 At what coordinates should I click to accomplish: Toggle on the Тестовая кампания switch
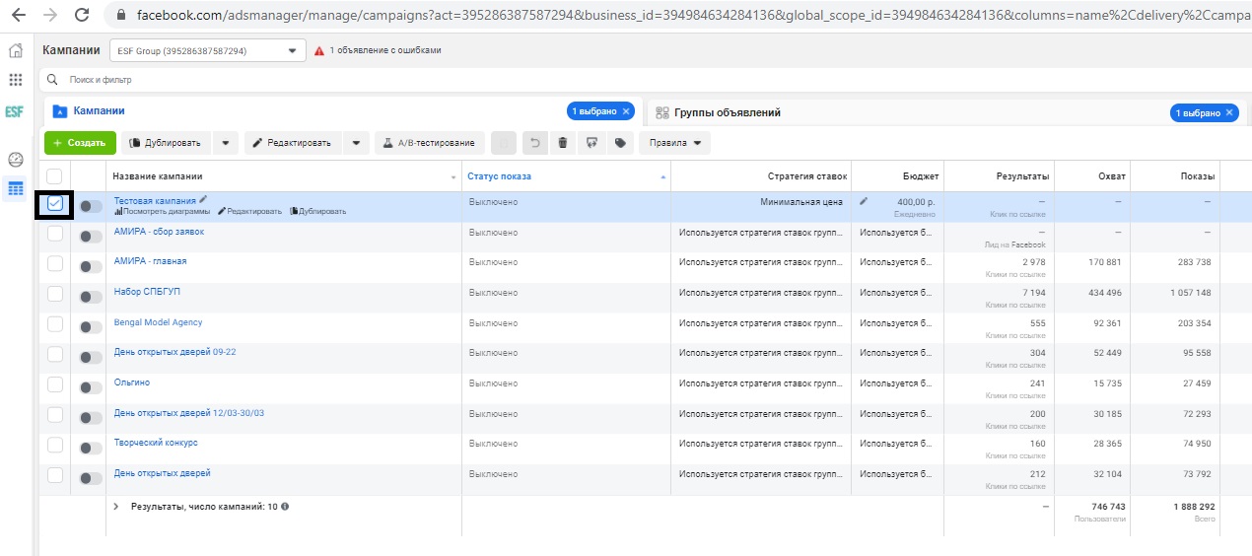click(91, 206)
